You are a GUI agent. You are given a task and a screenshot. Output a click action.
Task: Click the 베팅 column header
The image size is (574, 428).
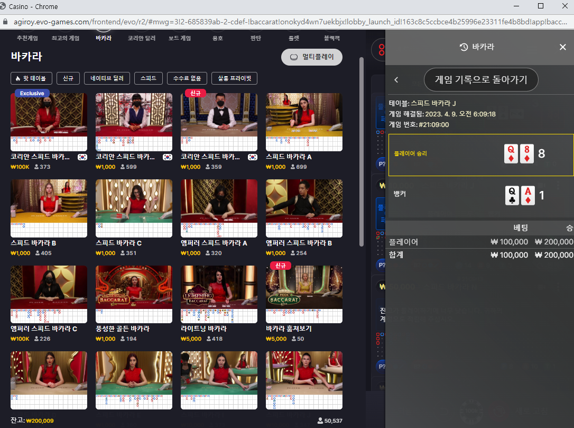[x=521, y=228]
